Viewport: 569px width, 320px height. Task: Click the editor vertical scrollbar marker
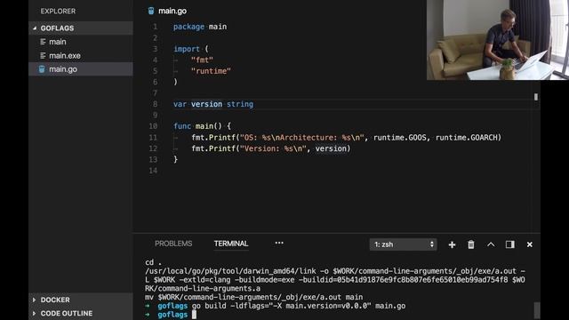click(535, 97)
